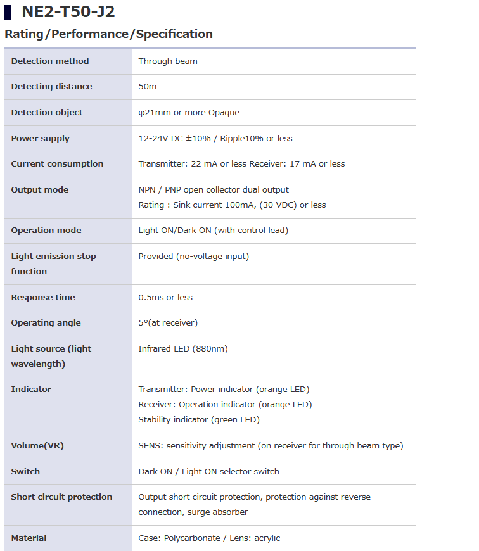Select the Detecting distance label
Viewport: 479px width, 551px height.
point(51,87)
